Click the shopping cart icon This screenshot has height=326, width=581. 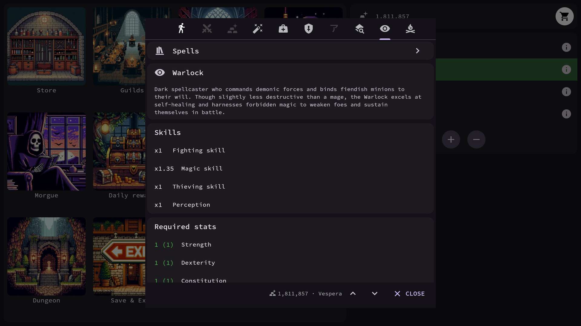(564, 16)
